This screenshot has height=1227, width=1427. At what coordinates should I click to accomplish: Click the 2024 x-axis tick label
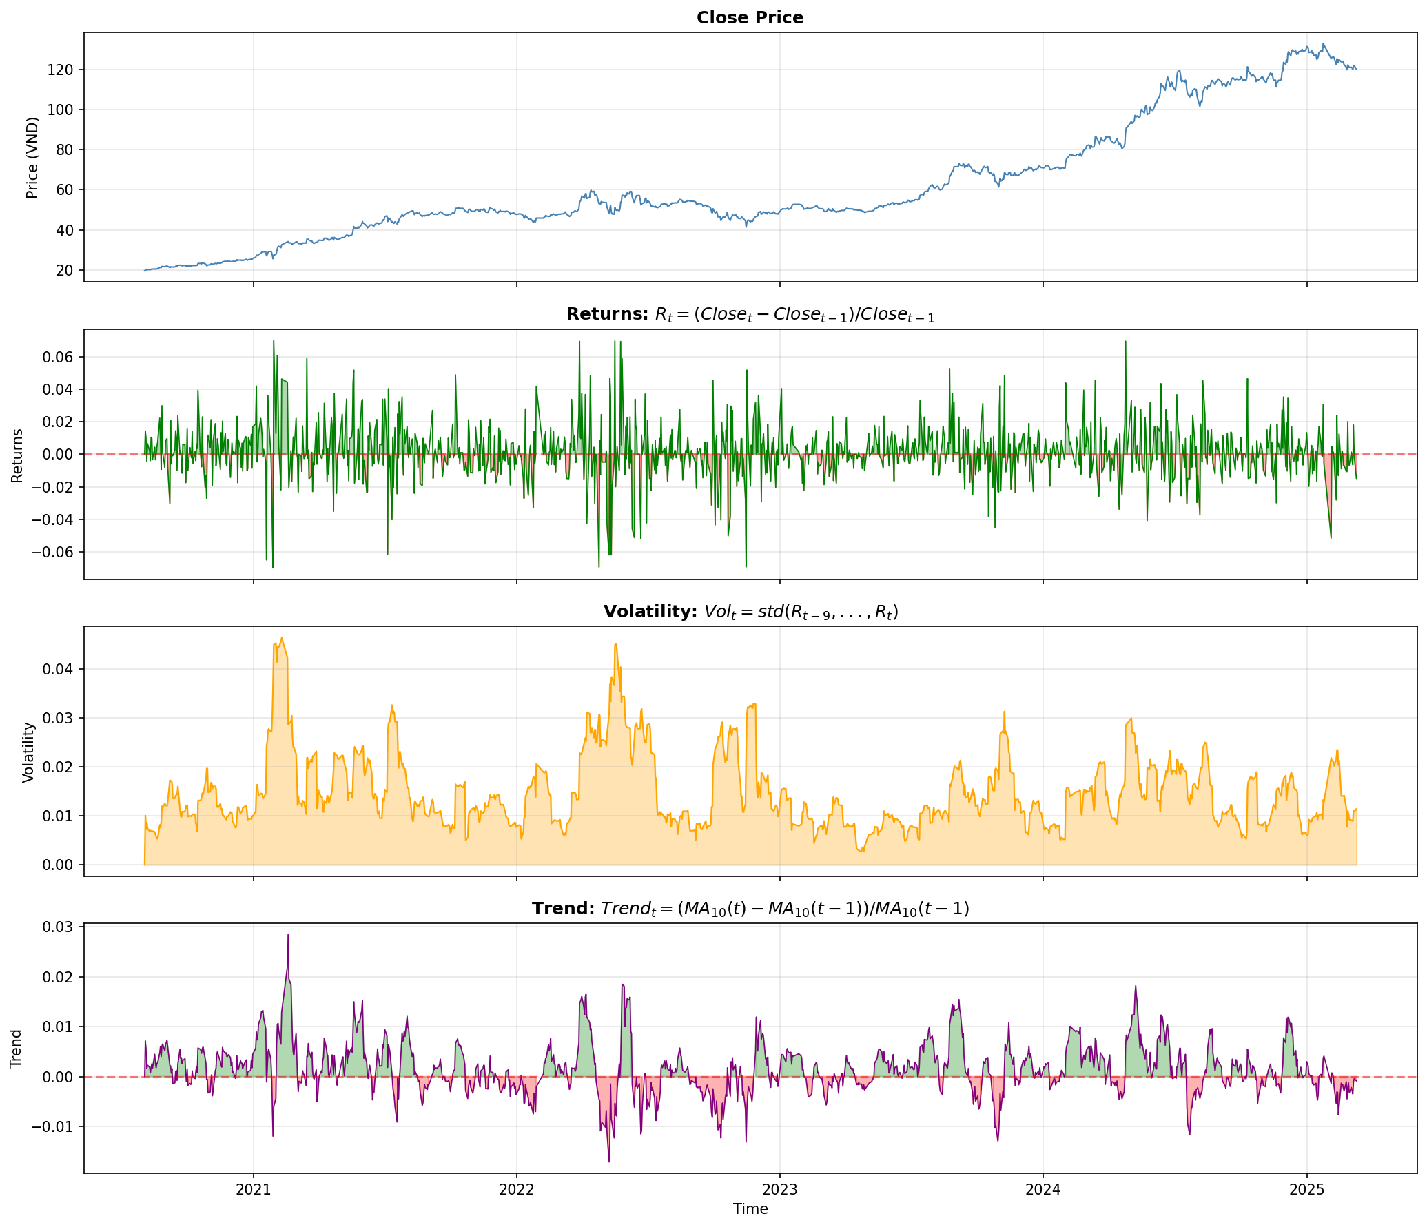pos(1043,1188)
